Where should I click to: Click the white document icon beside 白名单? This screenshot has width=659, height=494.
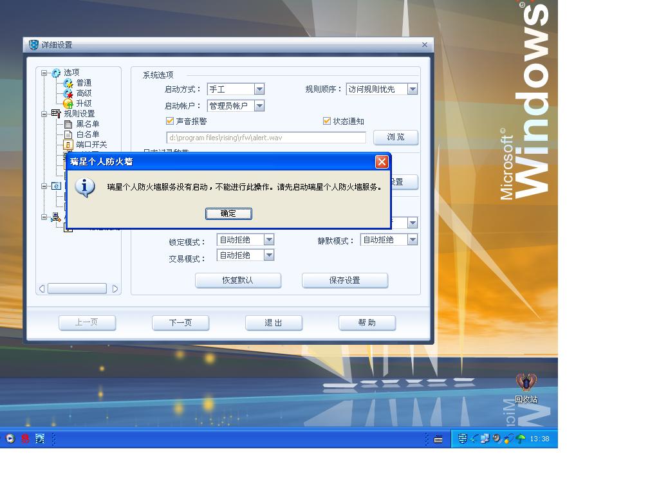(68, 134)
